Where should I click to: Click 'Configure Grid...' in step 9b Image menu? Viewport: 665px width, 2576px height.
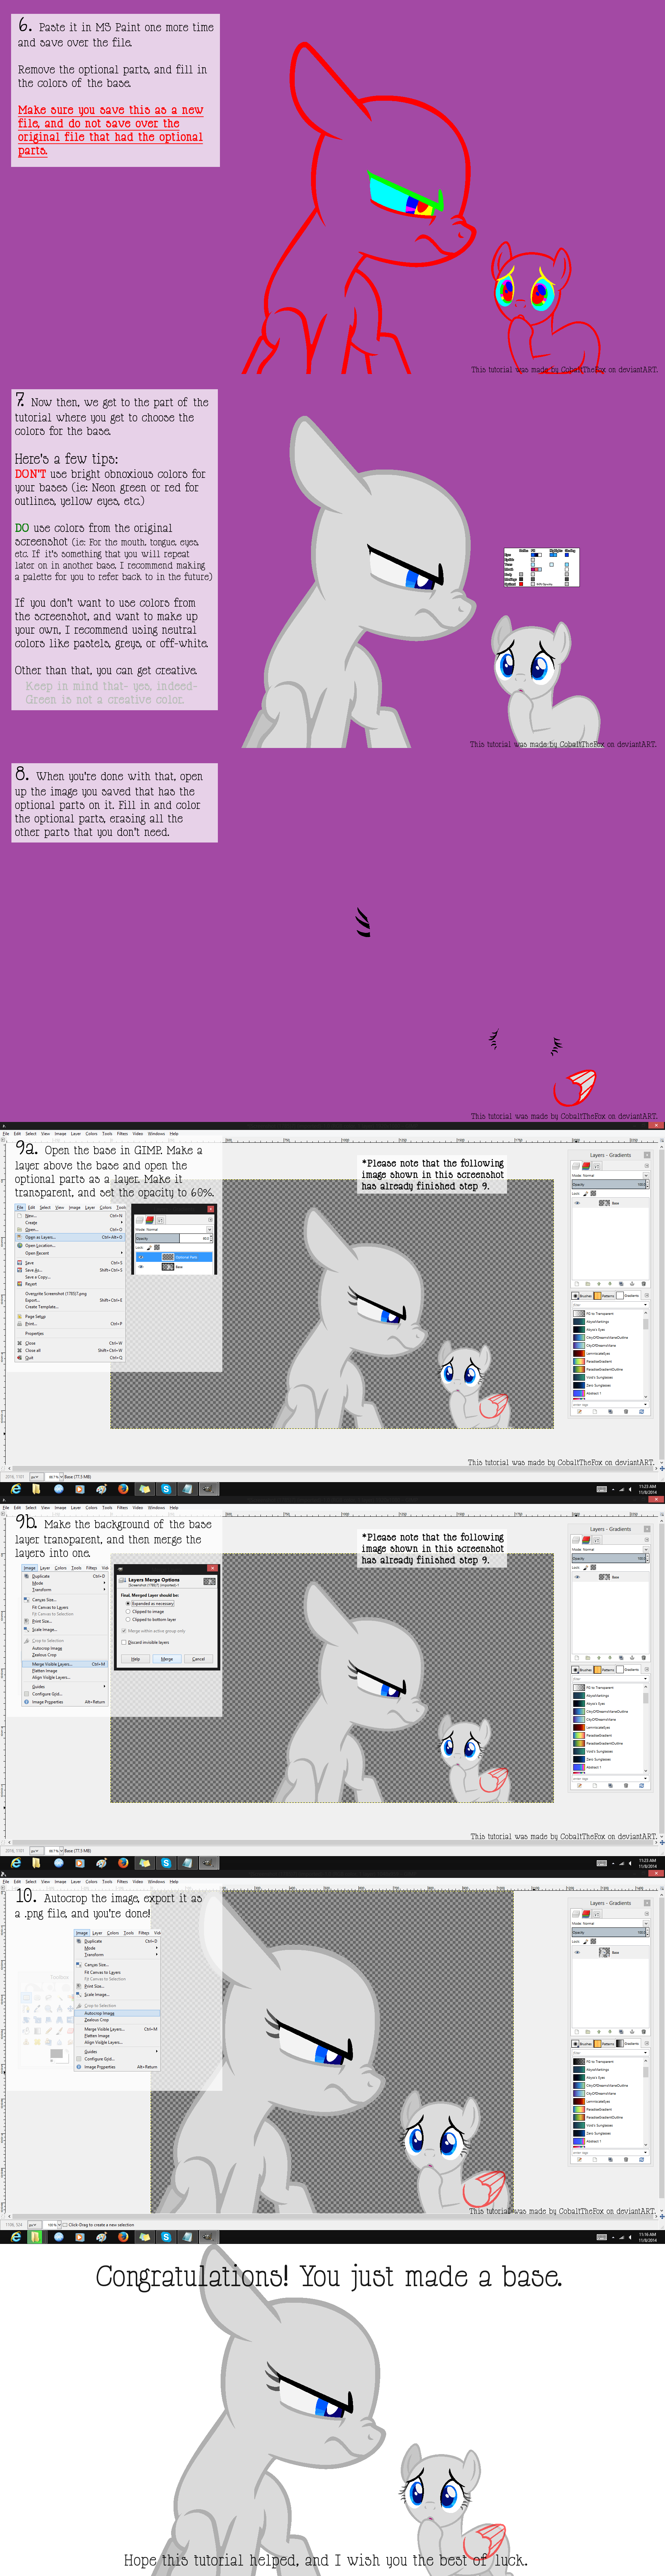pyautogui.click(x=65, y=1694)
